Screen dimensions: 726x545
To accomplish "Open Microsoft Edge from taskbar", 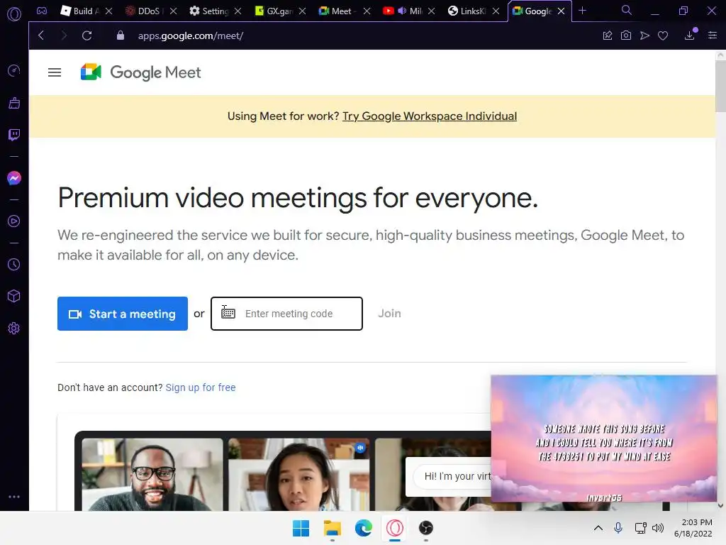I will (364, 528).
